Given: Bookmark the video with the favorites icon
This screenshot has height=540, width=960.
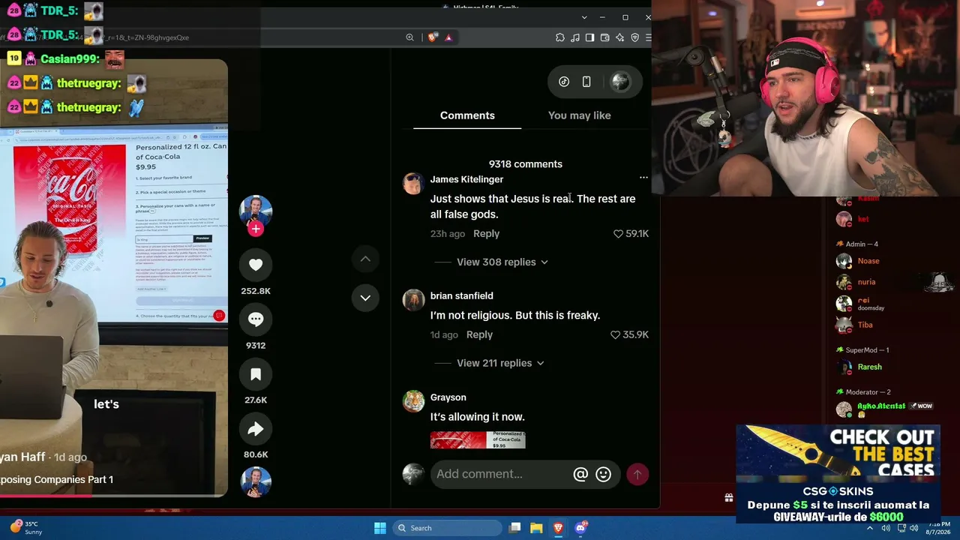Looking at the screenshot, I should [x=256, y=374].
